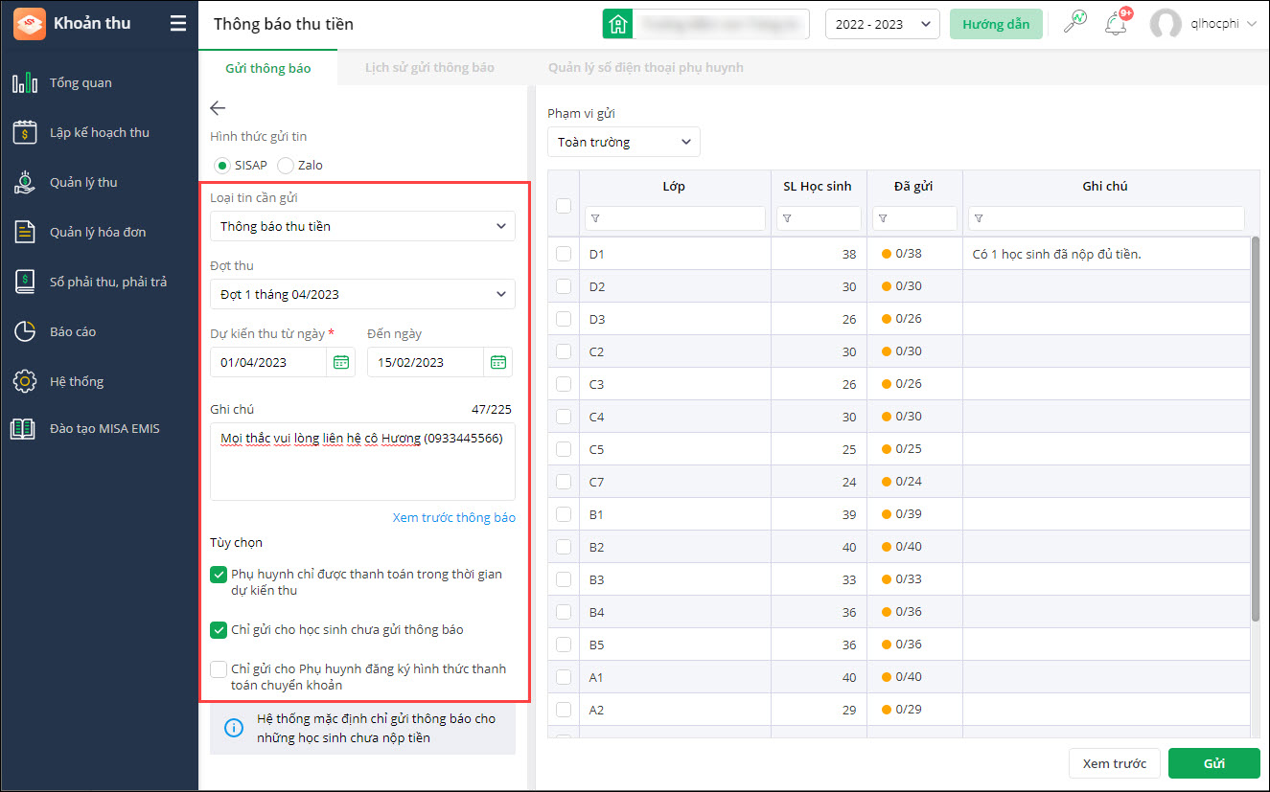Click the Hệ thống gear icon

(25, 381)
